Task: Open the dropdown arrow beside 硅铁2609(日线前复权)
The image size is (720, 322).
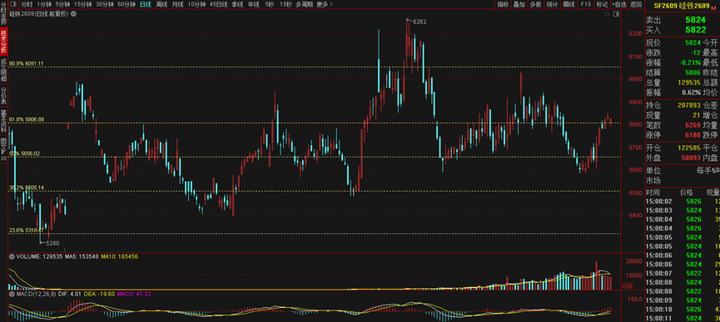Action: (74, 14)
